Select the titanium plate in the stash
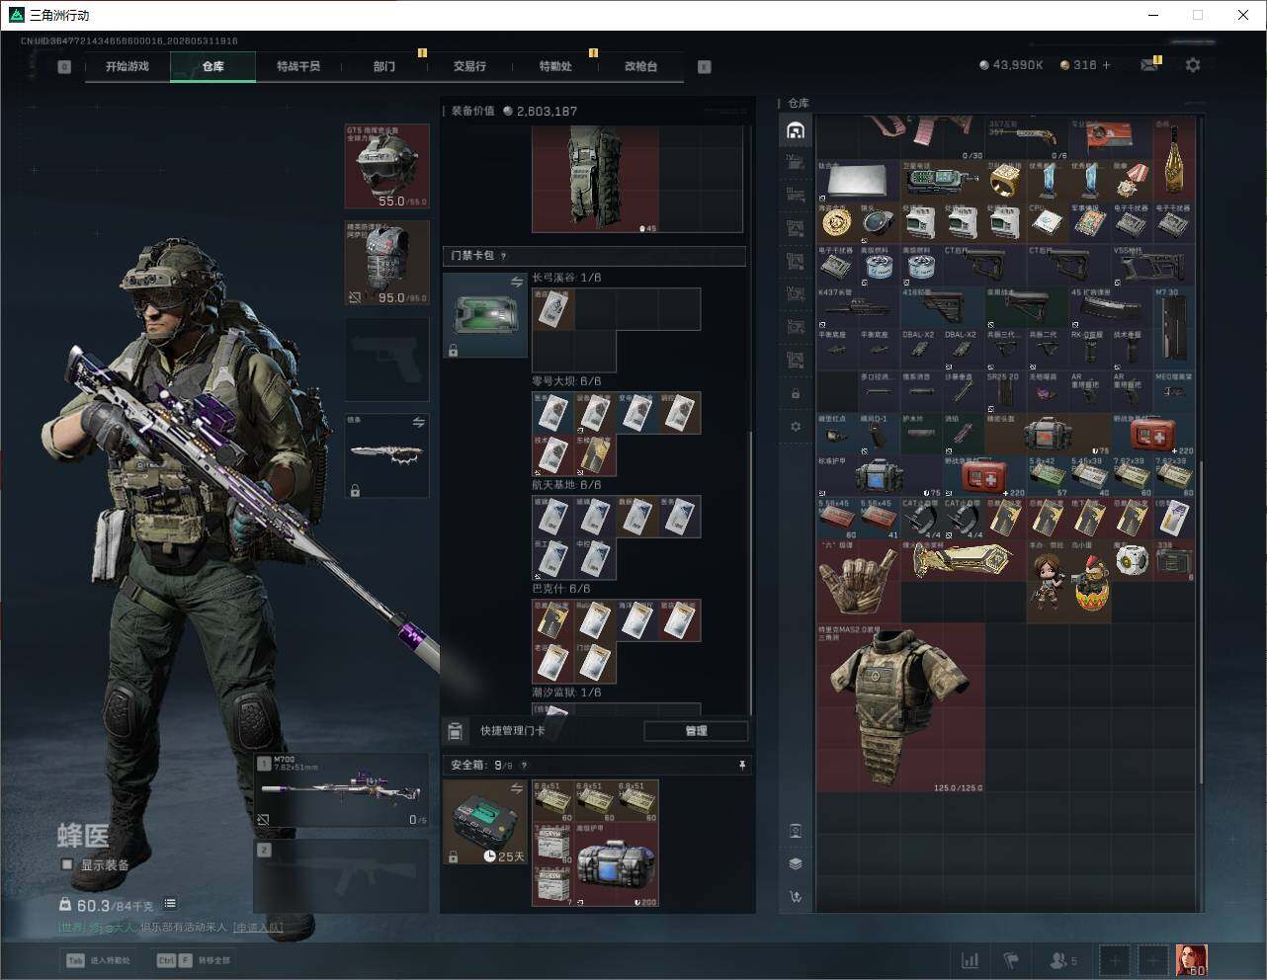 point(859,181)
